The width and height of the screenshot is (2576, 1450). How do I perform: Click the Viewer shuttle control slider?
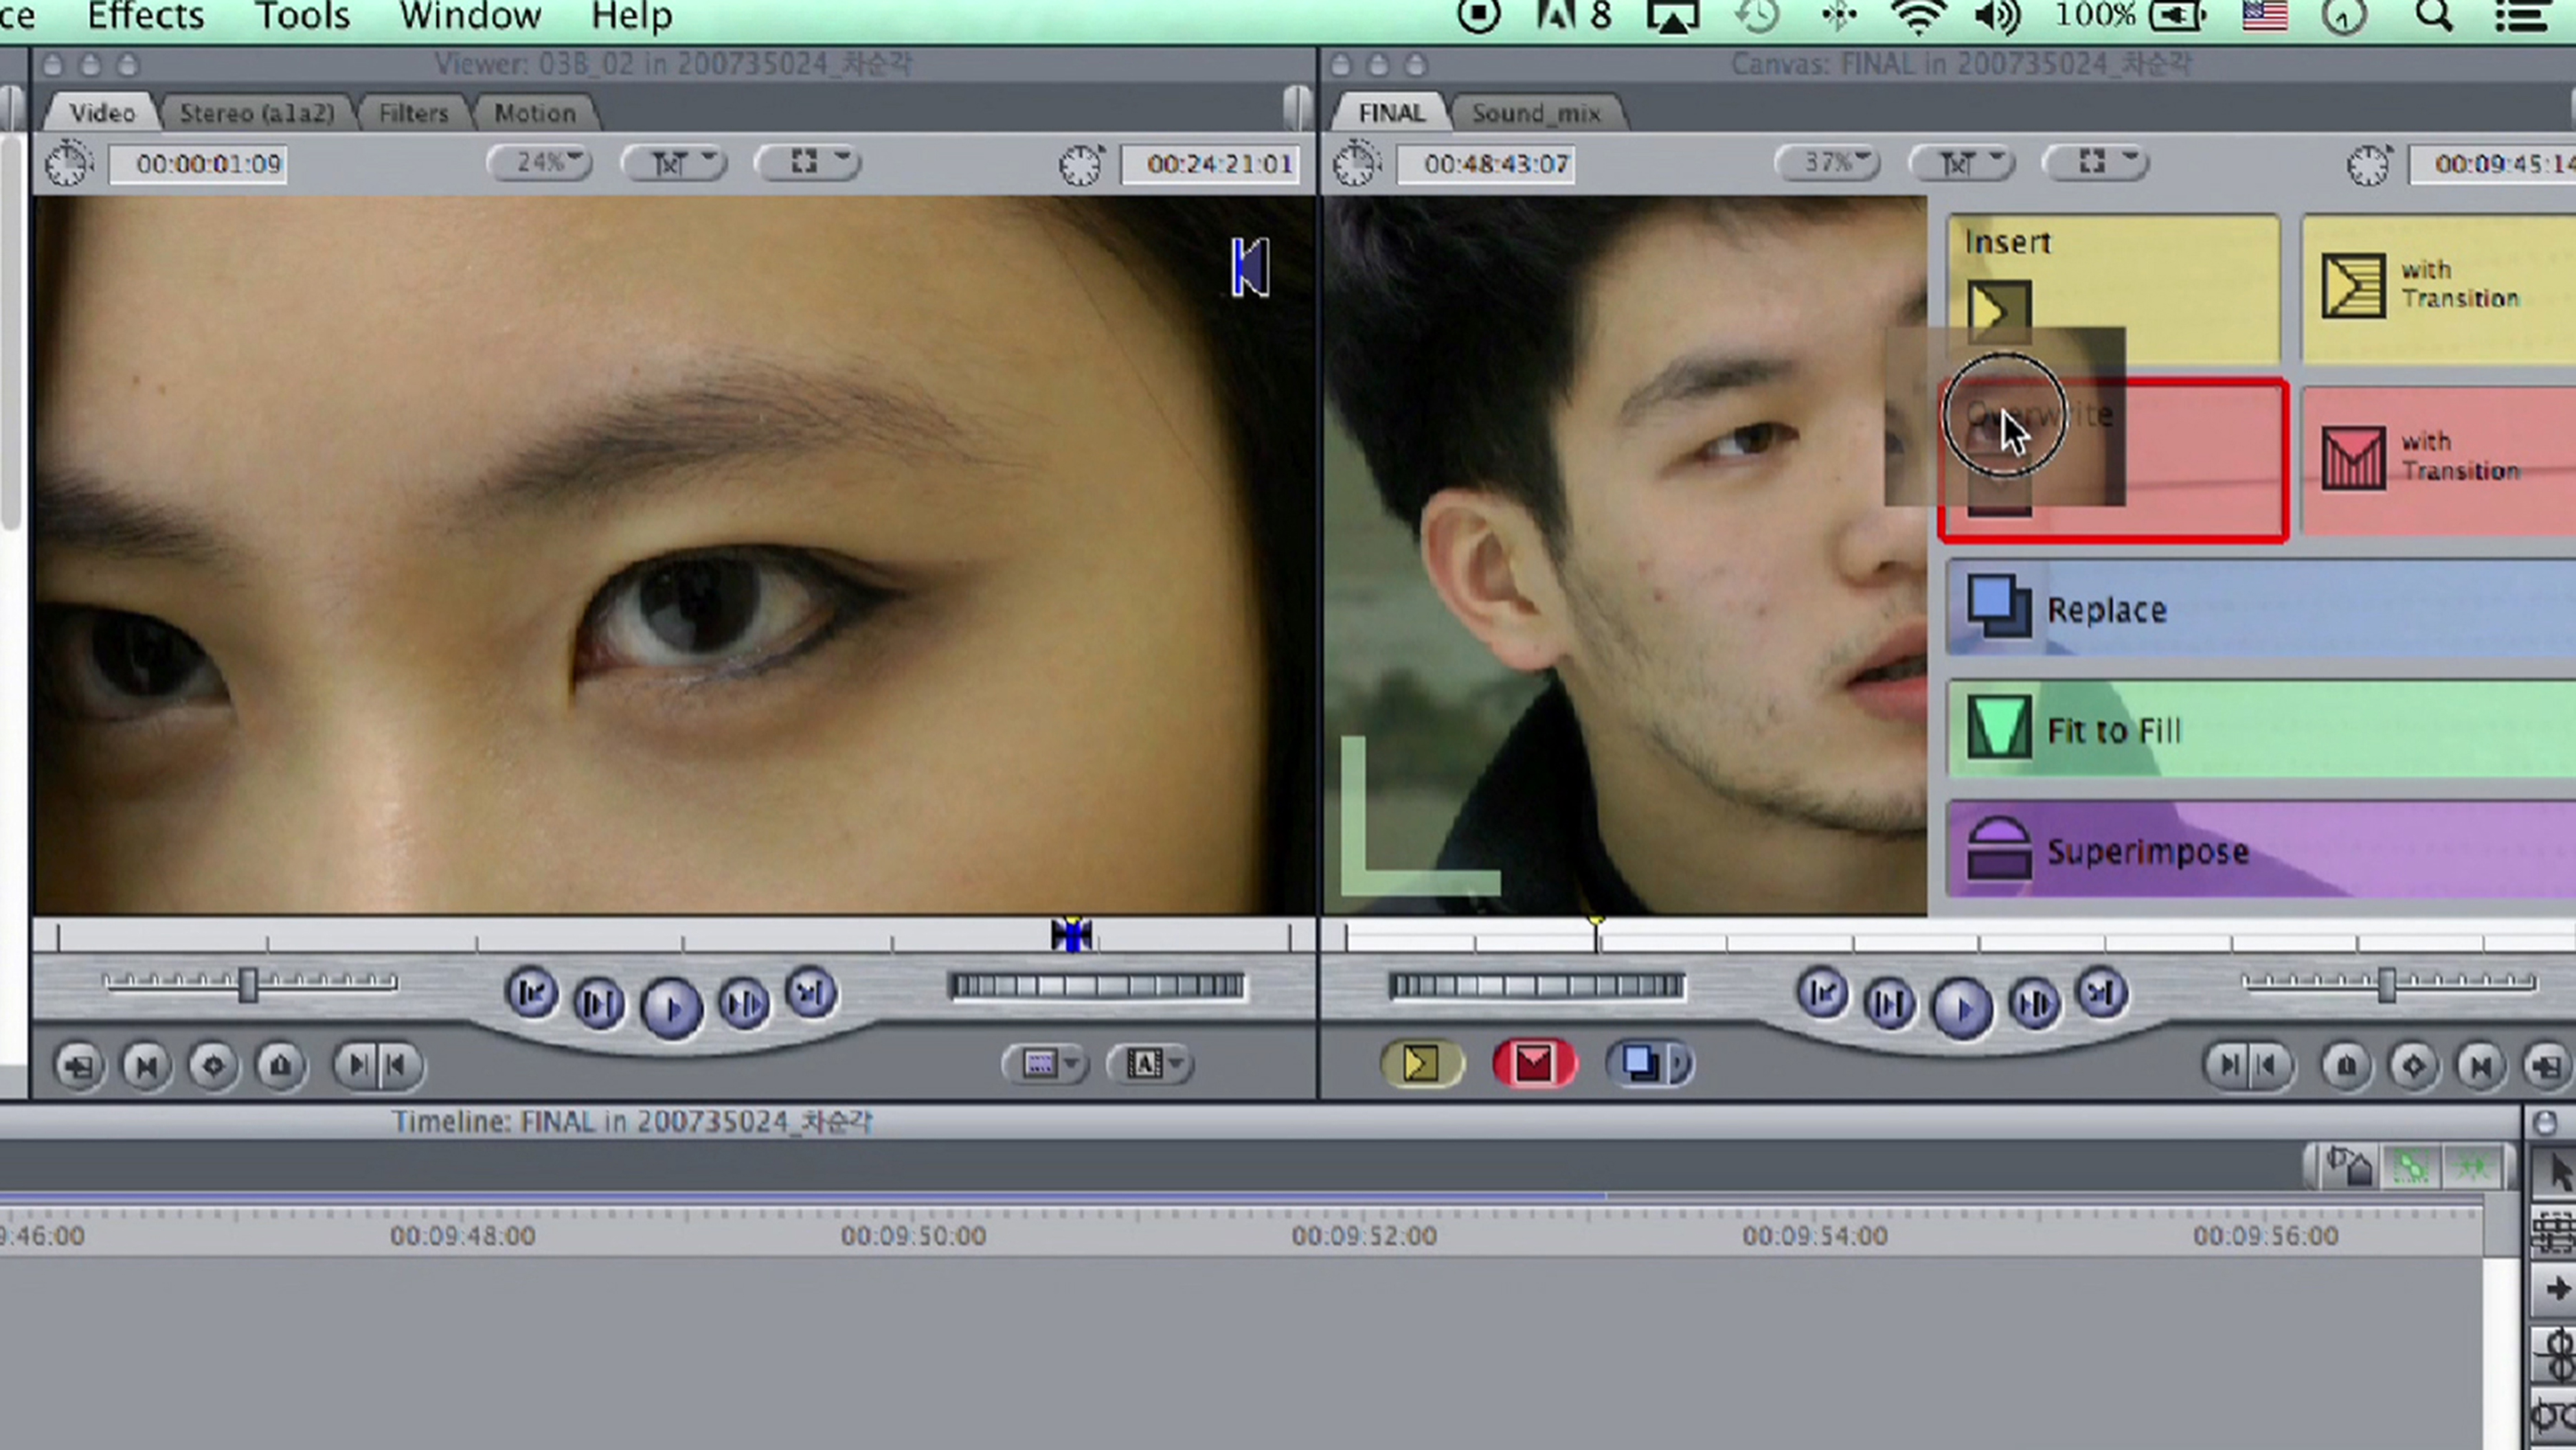[249, 985]
